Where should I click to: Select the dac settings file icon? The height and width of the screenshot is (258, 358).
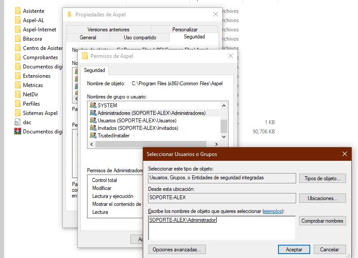(17, 122)
